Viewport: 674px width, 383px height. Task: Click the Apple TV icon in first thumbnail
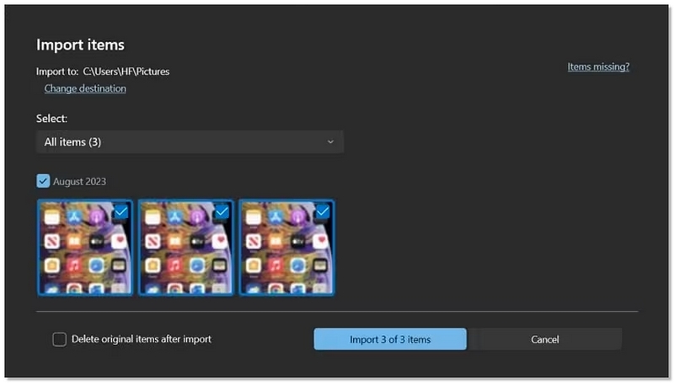94,242
